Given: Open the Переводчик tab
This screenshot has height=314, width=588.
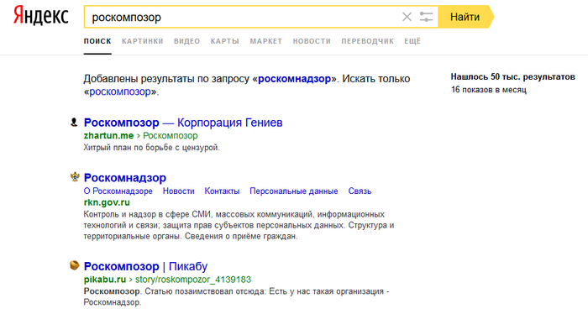Looking at the screenshot, I should pyautogui.click(x=368, y=41).
